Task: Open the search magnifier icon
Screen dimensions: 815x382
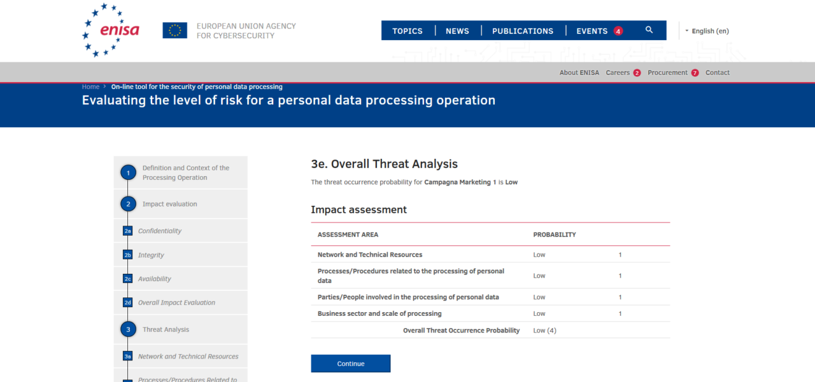Action: (x=649, y=30)
